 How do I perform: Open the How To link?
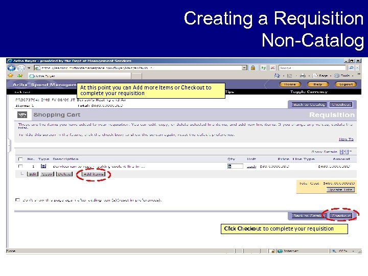pos(346,139)
